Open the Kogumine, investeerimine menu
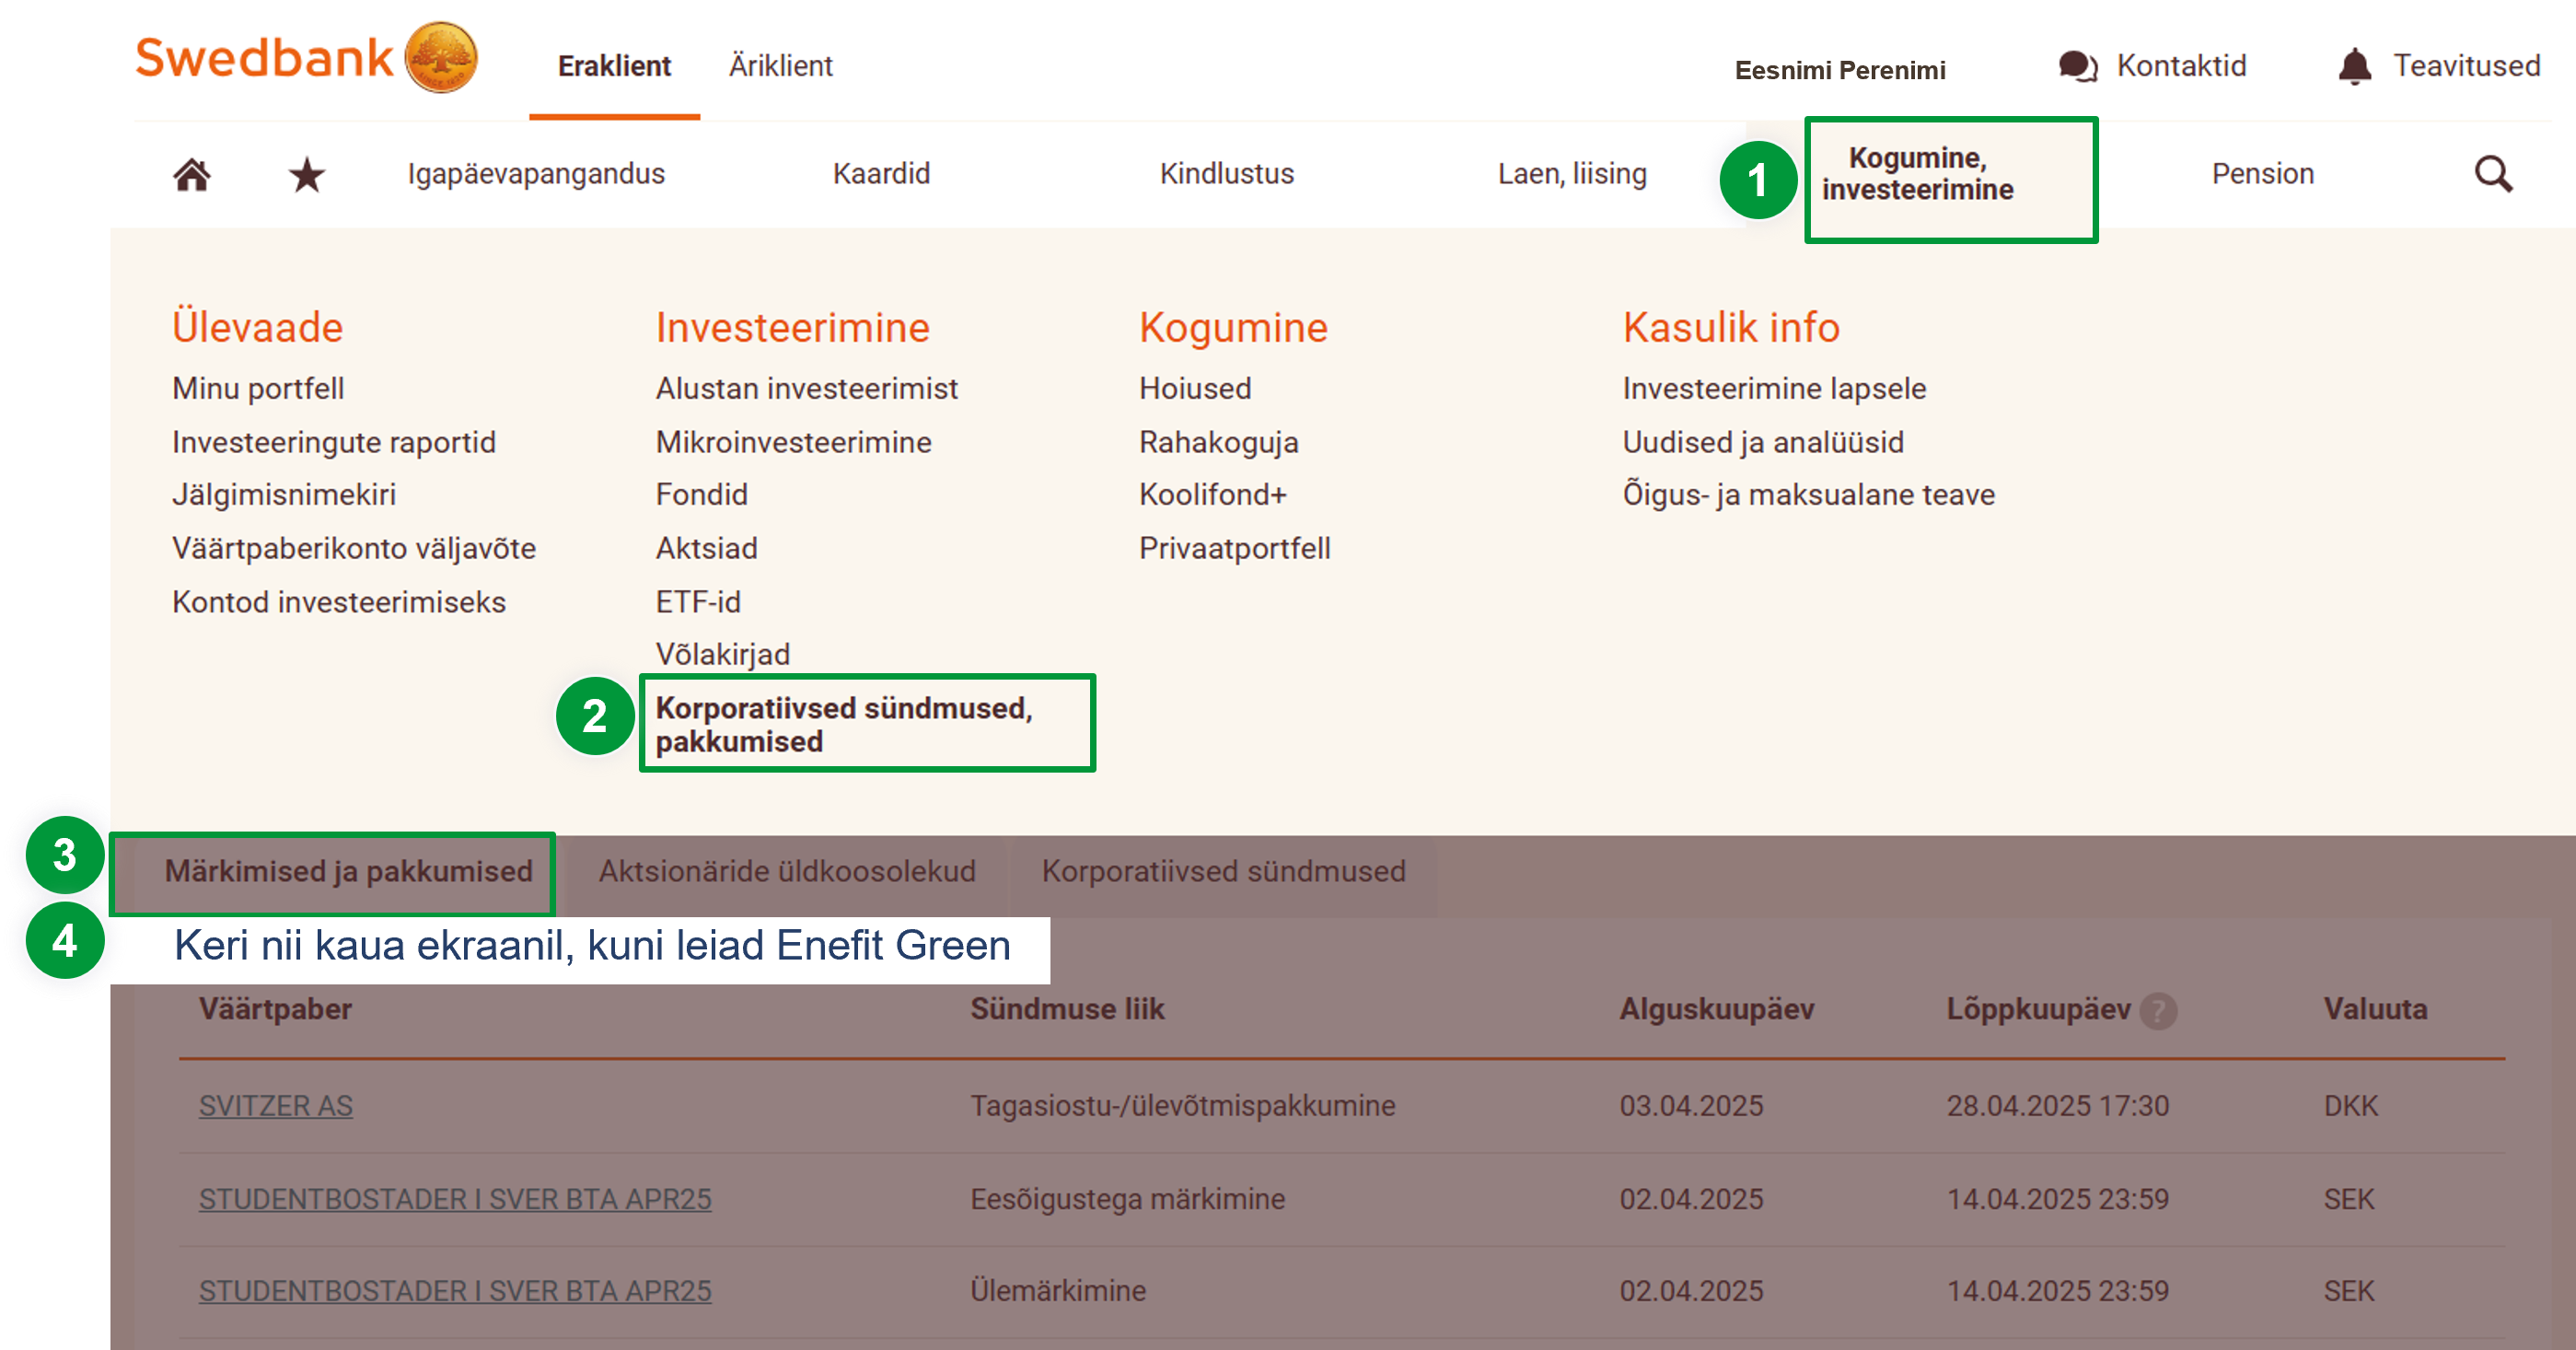 tap(1917, 174)
